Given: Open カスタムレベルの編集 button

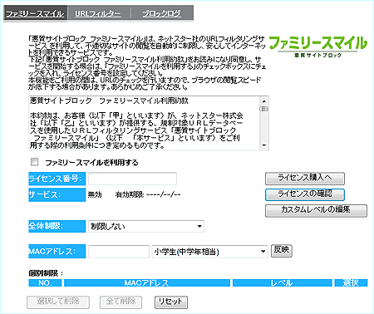Looking at the screenshot, I should [316, 210].
